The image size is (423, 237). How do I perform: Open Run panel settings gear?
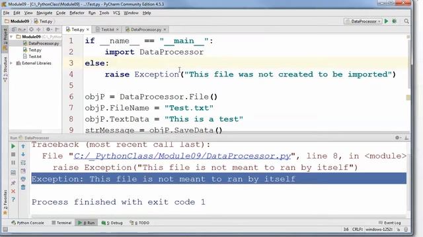[x=397, y=138]
